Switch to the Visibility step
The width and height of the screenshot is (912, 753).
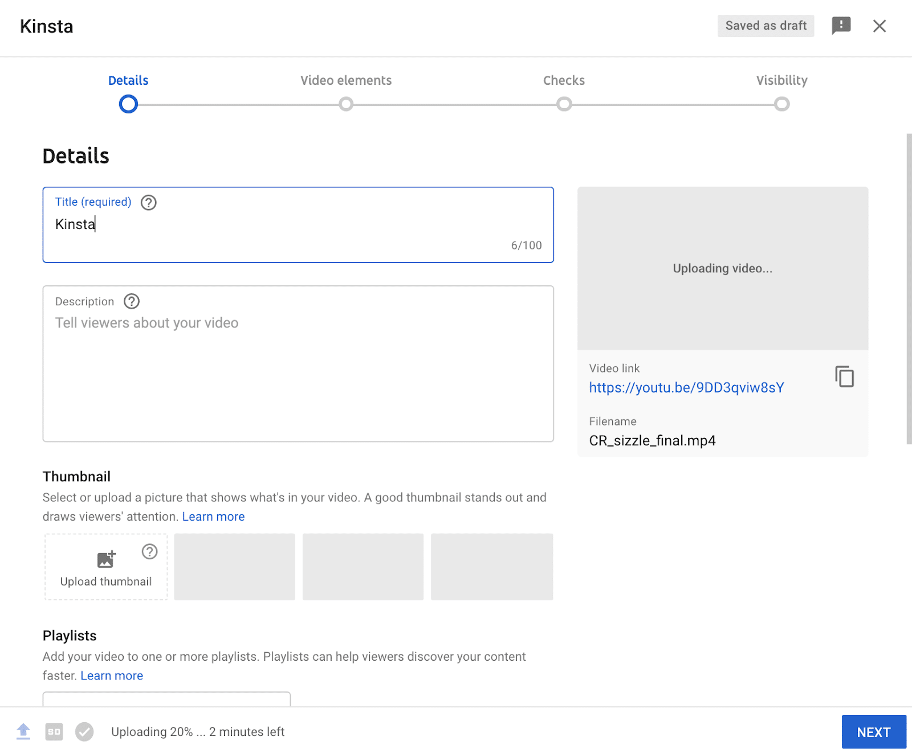point(782,80)
